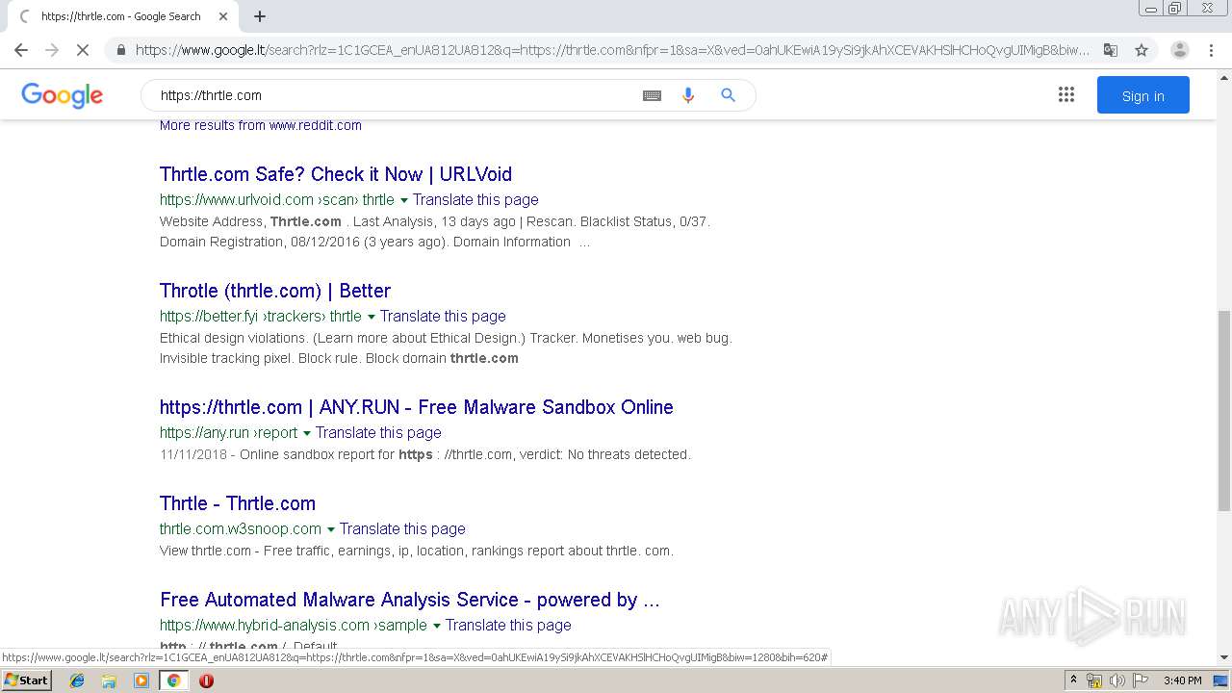
Task: Click the scrollbar down arrow
Action: (x=1224, y=657)
